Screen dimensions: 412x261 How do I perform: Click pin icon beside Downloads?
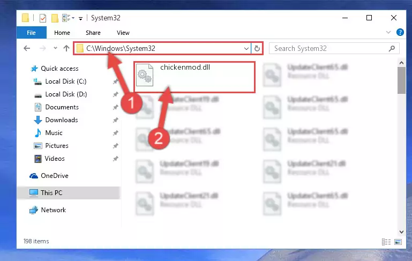tap(115, 120)
